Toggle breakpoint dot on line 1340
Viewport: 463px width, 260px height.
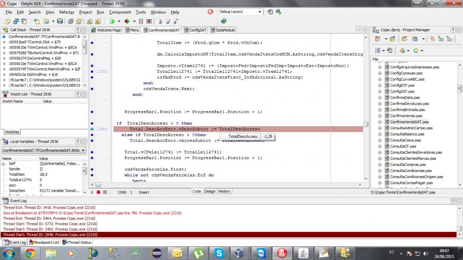coord(92,129)
